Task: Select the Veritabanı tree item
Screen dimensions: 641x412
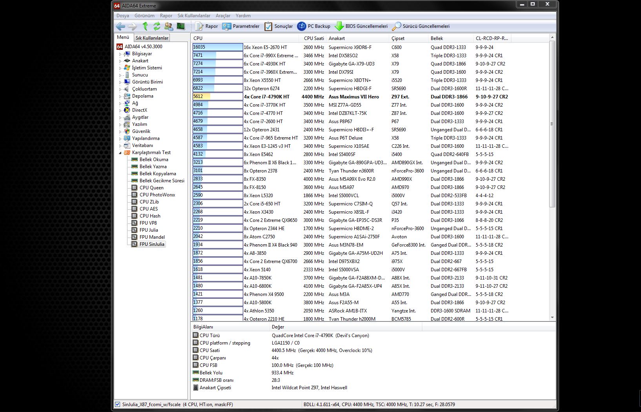Action: [x=142, y=145]
